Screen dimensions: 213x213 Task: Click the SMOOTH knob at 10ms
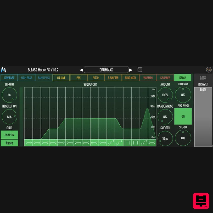point(165,138)
